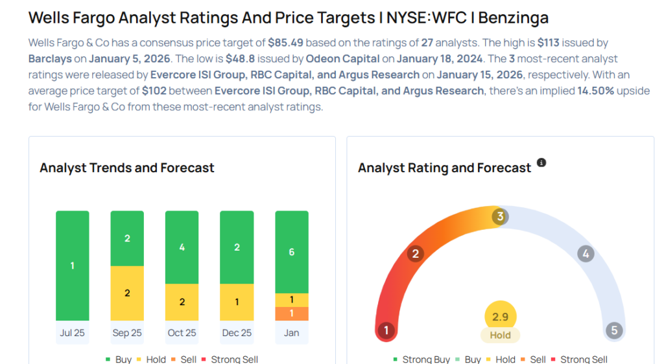
Task: Click gauge marker number 2
Action: [415, 254]
